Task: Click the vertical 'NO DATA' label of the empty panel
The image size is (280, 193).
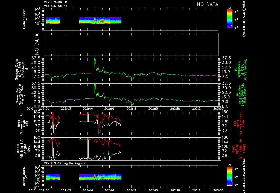Action: pyautogui.click(x=37, y=44)
